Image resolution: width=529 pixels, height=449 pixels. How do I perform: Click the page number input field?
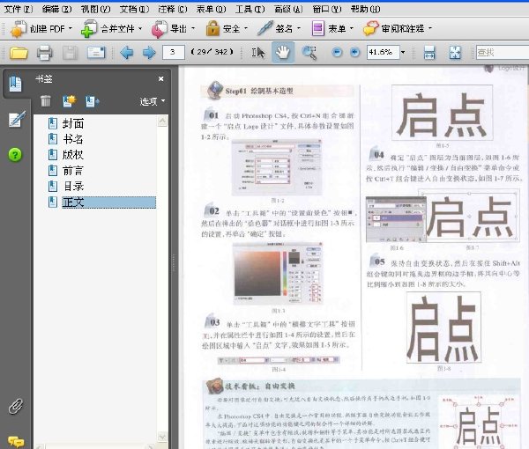tap(174, 52)
